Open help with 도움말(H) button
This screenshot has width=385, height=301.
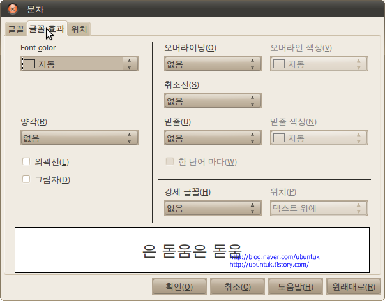click(x=296, y=286)
